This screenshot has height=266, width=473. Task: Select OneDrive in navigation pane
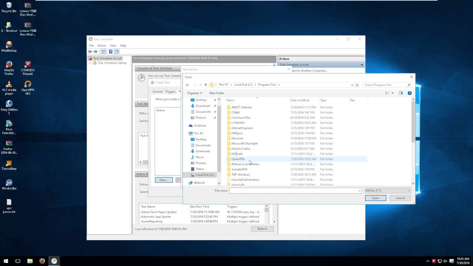point(200,126)
